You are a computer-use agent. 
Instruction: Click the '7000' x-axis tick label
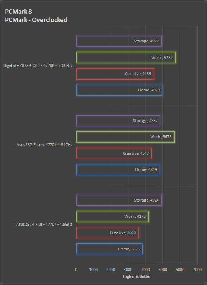coord(197,270)
